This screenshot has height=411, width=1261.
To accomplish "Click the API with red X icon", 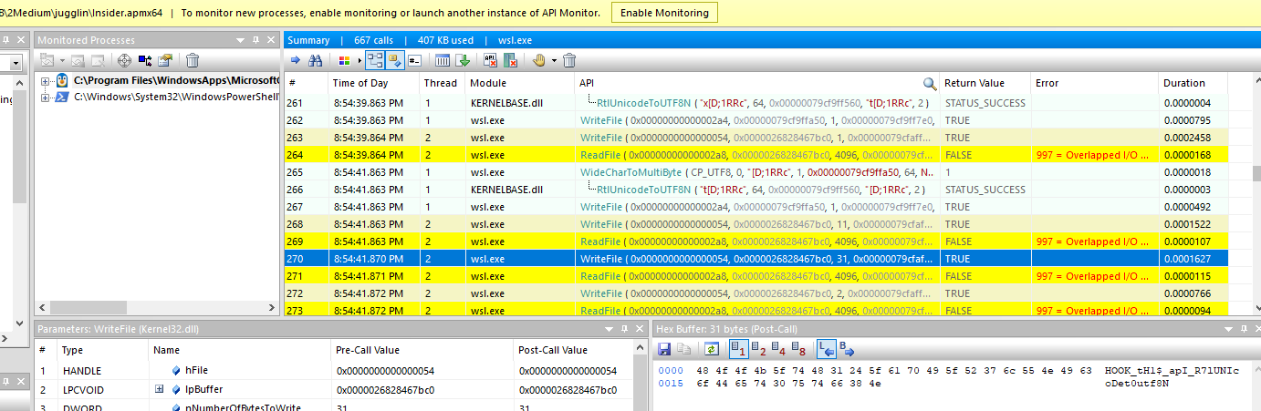I will pyautogui.click(x=491, y=60).
